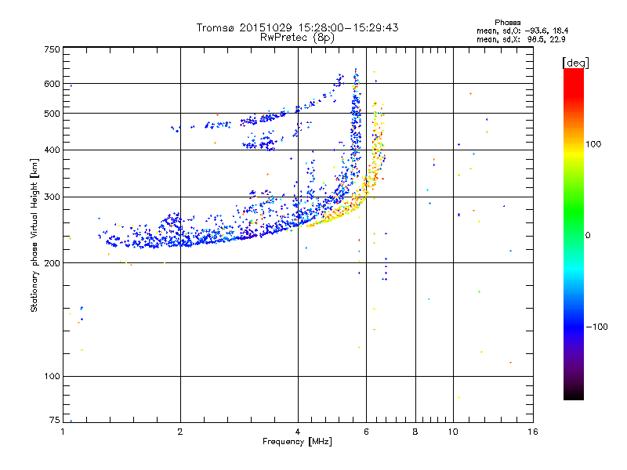Click the '[deg]' colorbar unit label

(575, 63)
